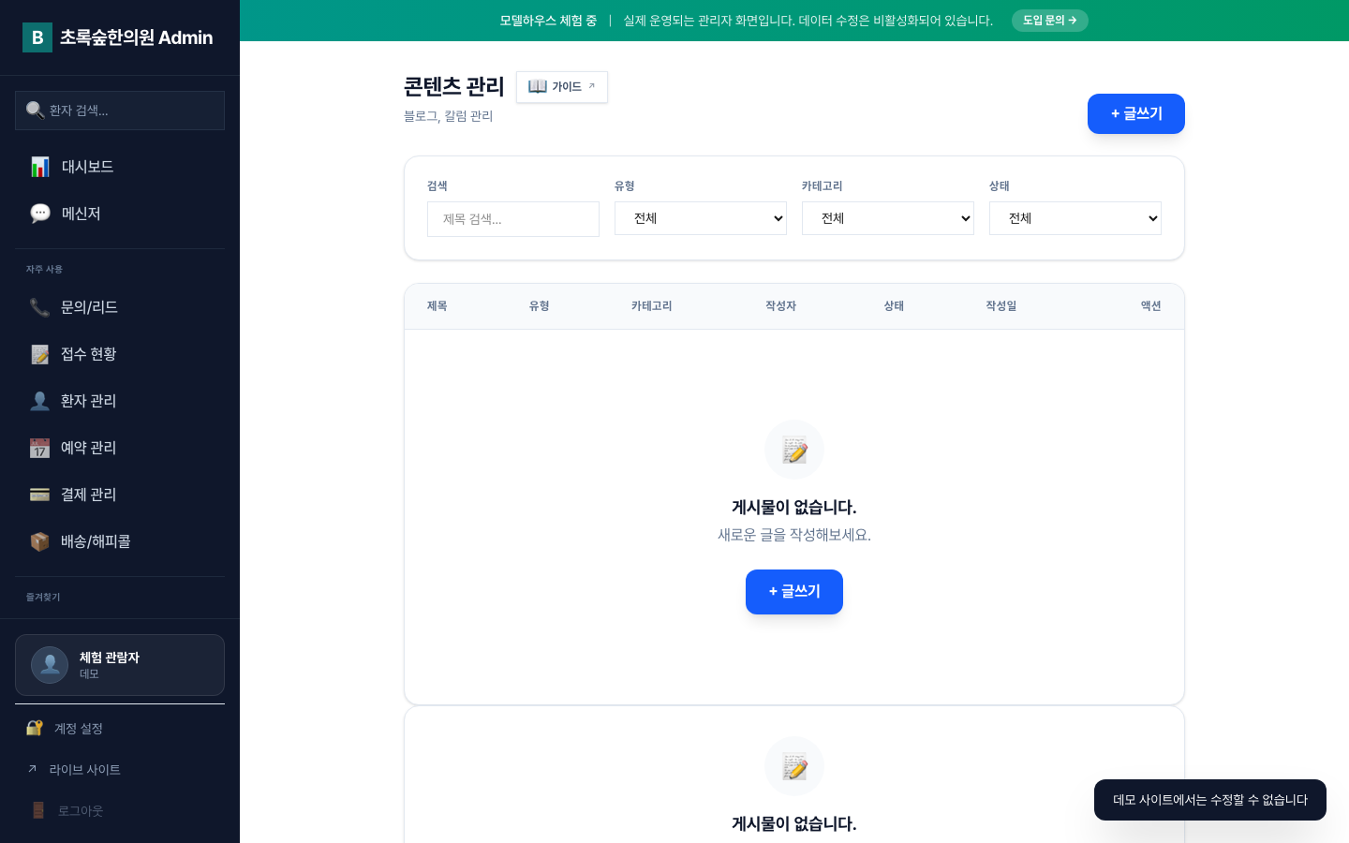Click the 라이브 사이트 arrow icon
This screenshot has height=843, width=1349.
(x=32, y=769)
